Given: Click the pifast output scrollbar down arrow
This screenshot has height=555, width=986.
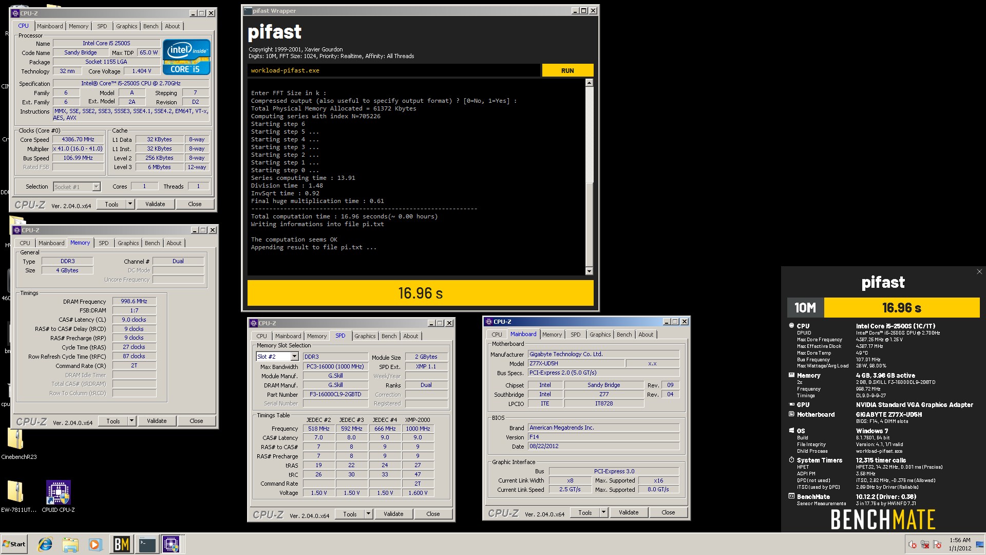Looking at the screenshot, I should [x=589, y=271].
